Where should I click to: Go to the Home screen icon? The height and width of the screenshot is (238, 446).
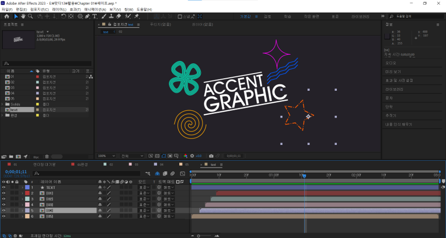click(x=7, y=17)
